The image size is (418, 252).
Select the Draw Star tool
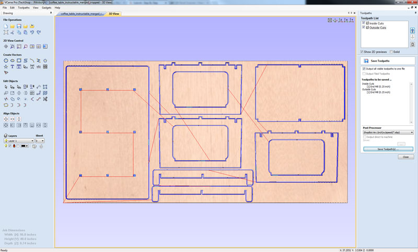(x=6, y=67)
